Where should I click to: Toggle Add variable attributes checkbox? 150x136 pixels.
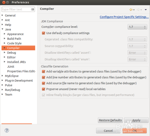click(44, 71)
